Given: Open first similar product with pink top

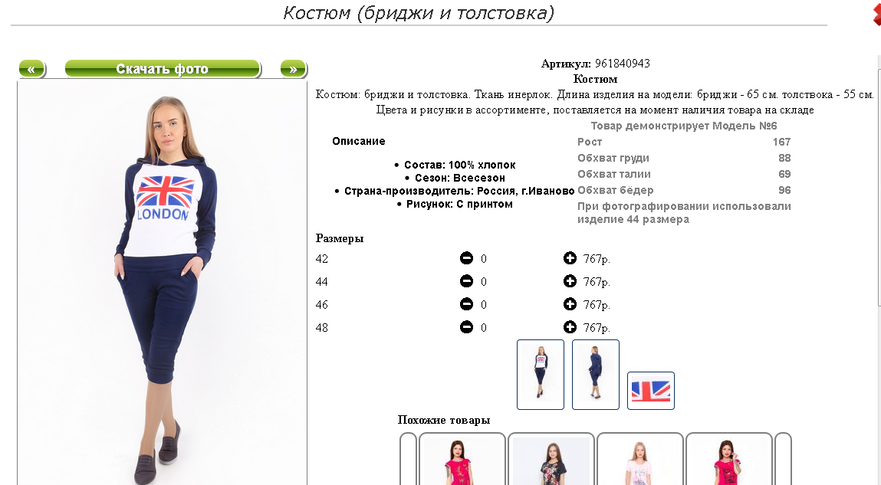Looking at the screenshot, I should (x=462, y=459).
